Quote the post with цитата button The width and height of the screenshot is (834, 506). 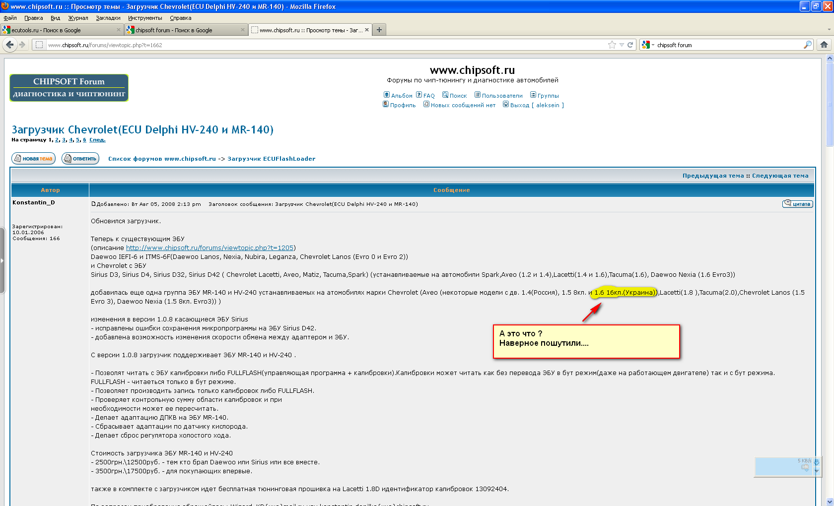(798, 204)
